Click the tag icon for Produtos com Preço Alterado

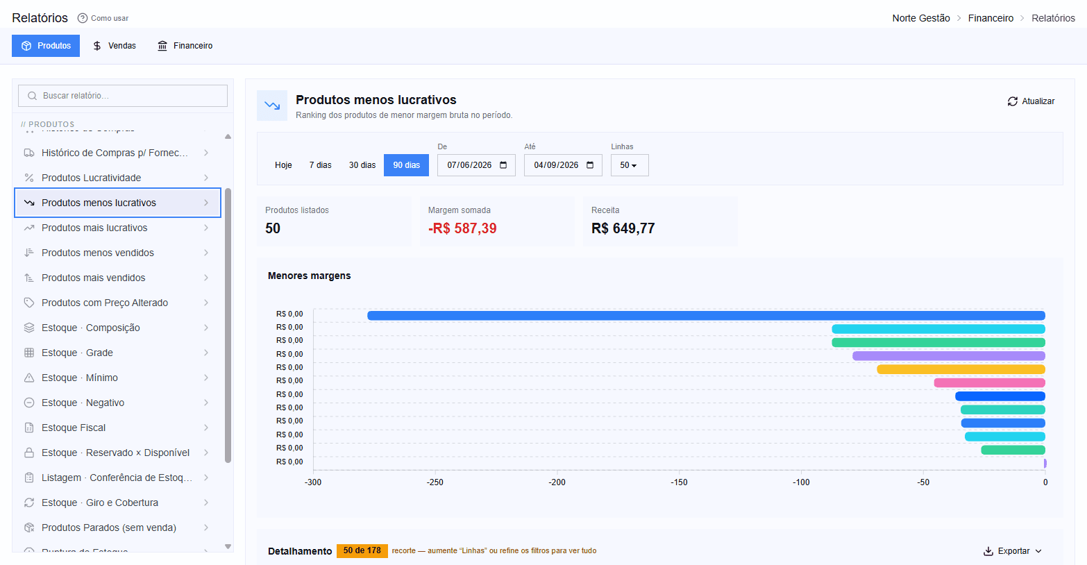coord(29,303)
